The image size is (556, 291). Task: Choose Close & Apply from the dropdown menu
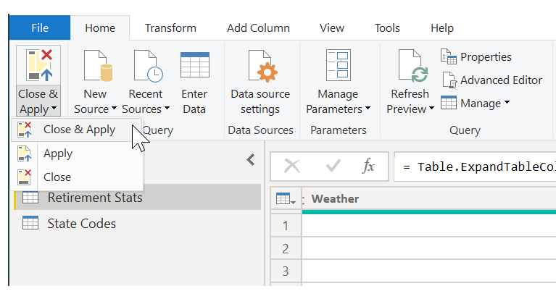click(x=79, y=130)
